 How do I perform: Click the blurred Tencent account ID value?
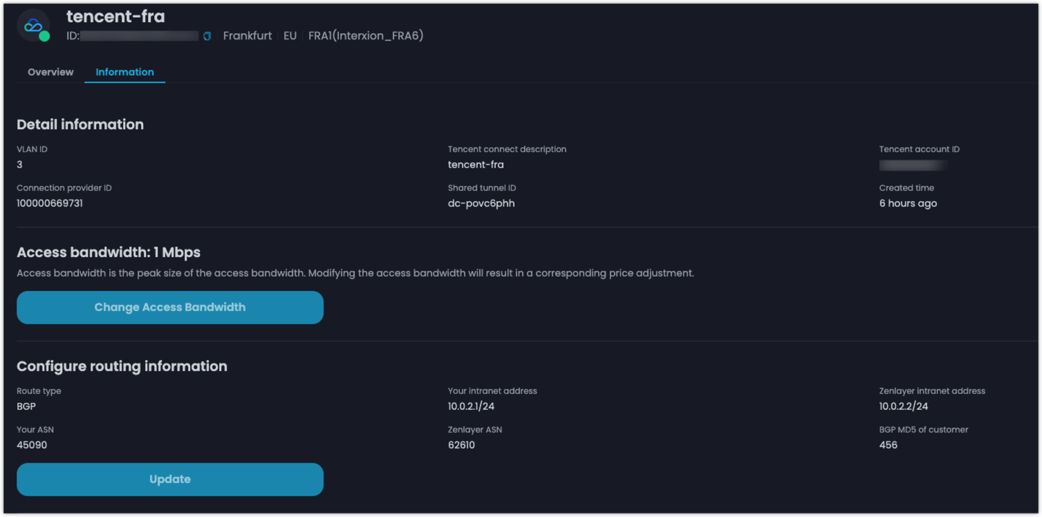pos(913,165)
